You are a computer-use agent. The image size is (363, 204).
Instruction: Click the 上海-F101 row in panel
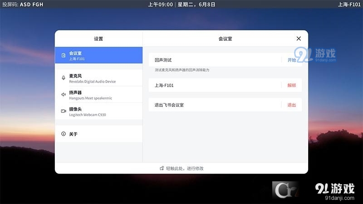pos(225,85)
